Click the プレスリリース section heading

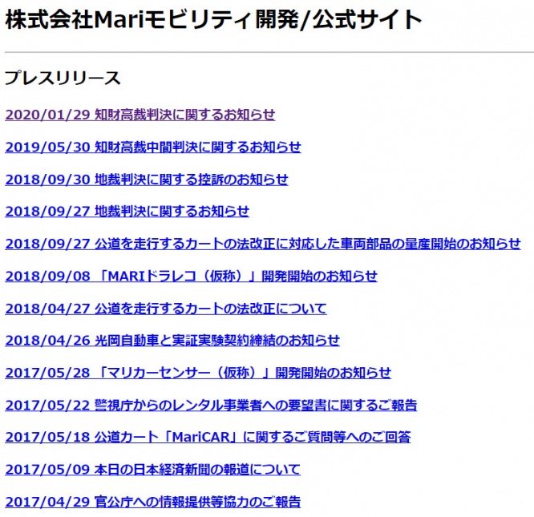(63, 78)
